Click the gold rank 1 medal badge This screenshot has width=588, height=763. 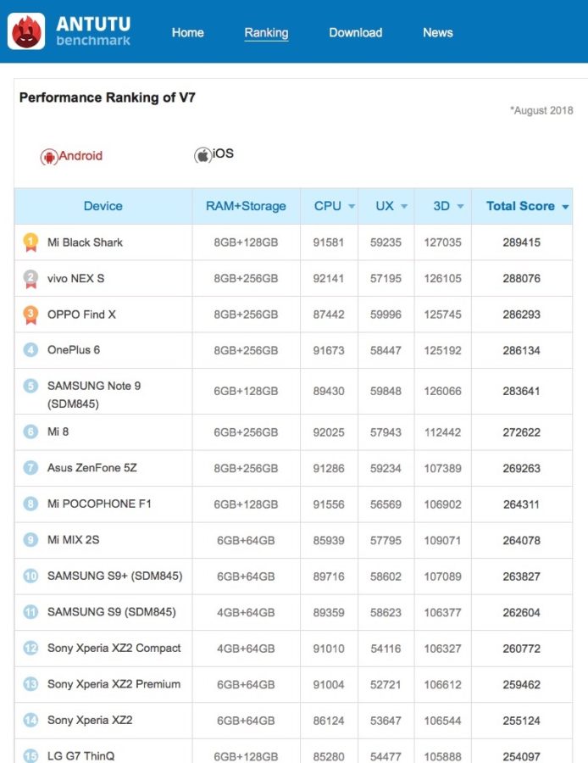tap(31, 242)
